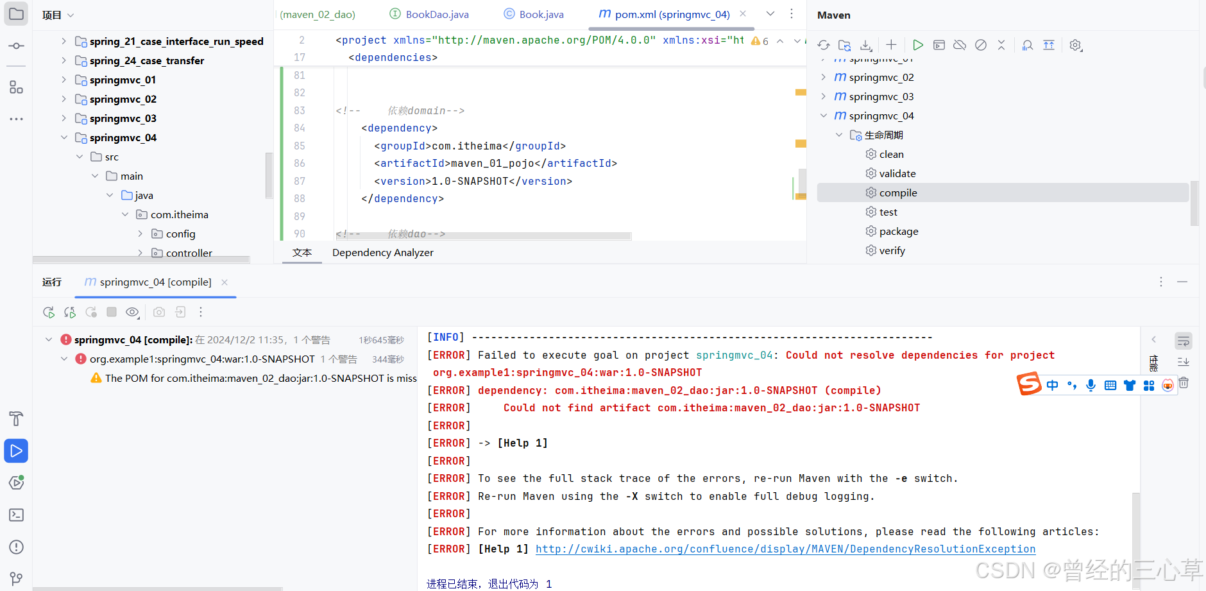1206x591 pixels.
Task: Generate sources and update folders icon
Action: pos(845,45)
